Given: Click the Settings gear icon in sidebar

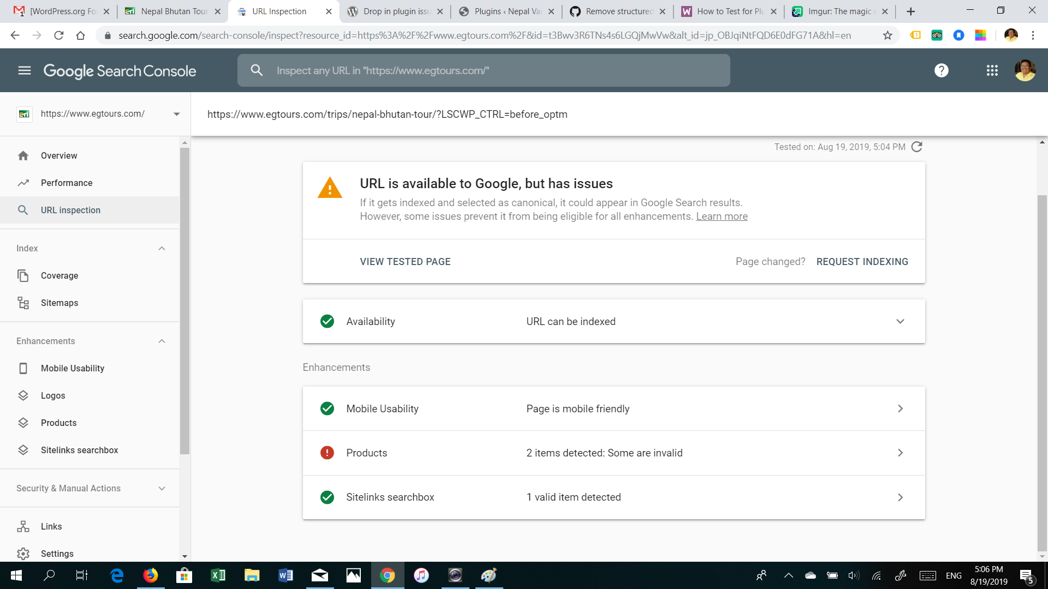Looking at the screenshot, I should 23,554.
